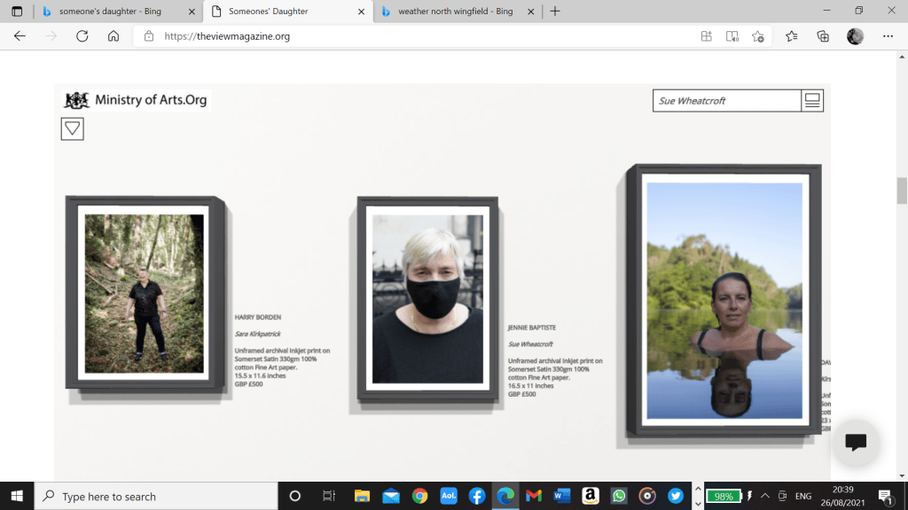
Task: Expand the triangle dropdown under the logo
Action: 73,129
